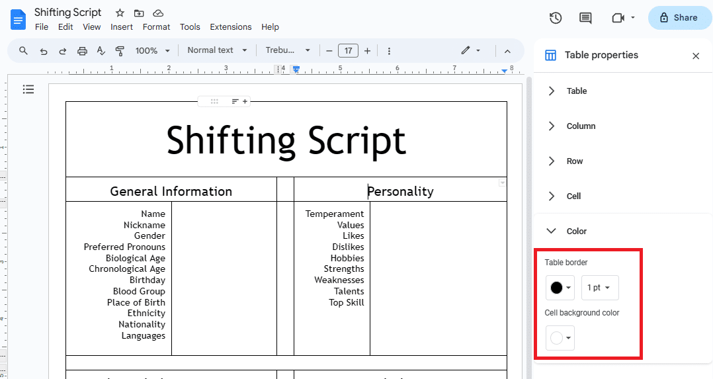Undo the last action

pos(44,51)
